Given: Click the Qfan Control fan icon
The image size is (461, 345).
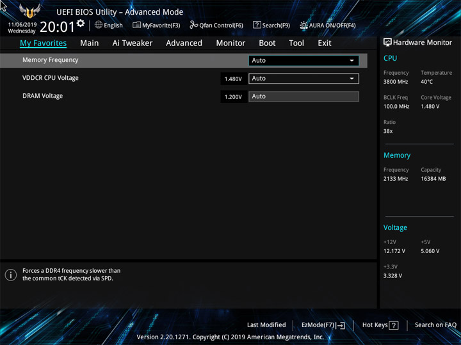Looking at the screenshot, I should coord(193,25).
